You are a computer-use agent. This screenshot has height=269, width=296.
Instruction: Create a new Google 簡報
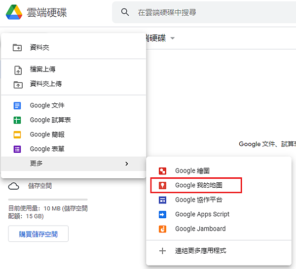tap(74, 134)
